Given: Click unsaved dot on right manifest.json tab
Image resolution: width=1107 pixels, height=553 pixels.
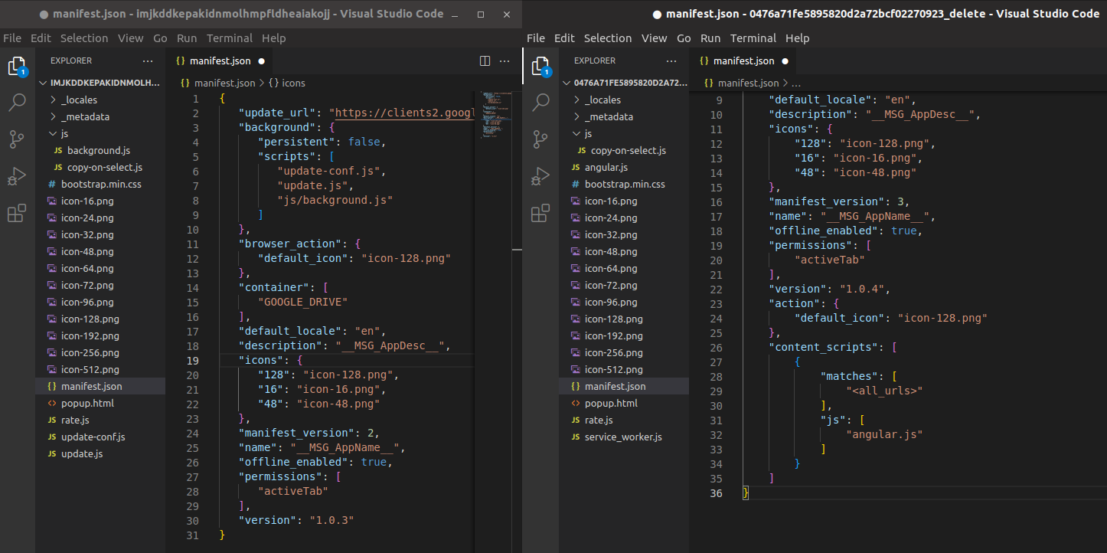Looking at the screenshot, I should point(785,61).
